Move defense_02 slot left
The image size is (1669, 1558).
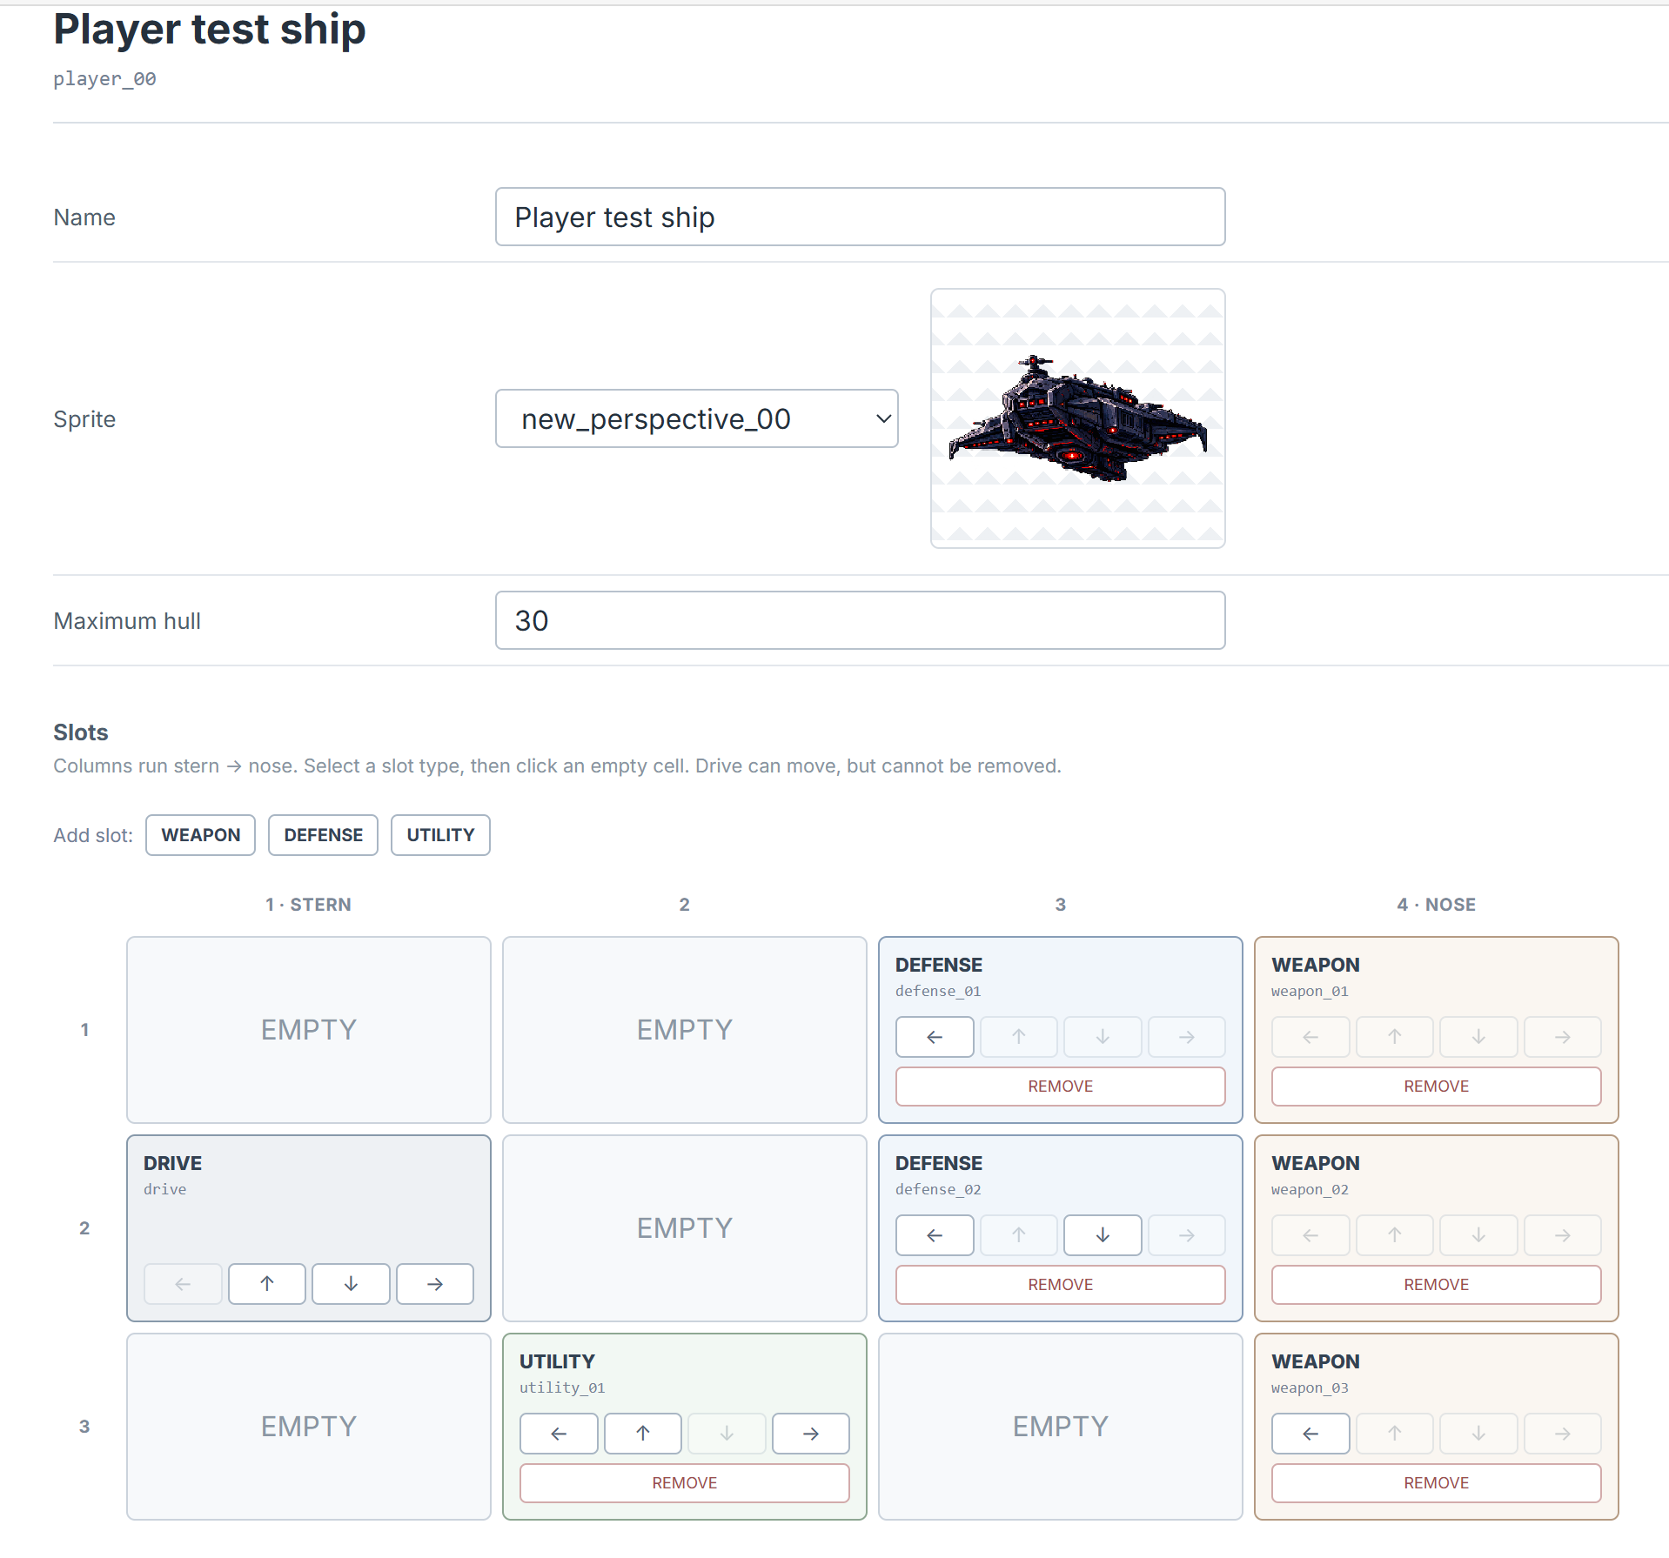935,1235
